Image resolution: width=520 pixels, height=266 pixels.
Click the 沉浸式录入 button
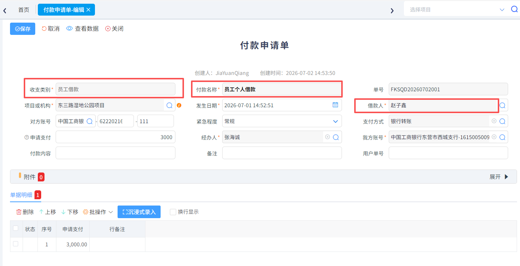click(x=139, y=212)
